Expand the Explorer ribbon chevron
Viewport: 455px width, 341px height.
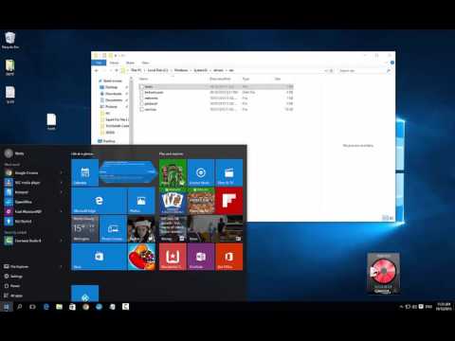[387, 63]
